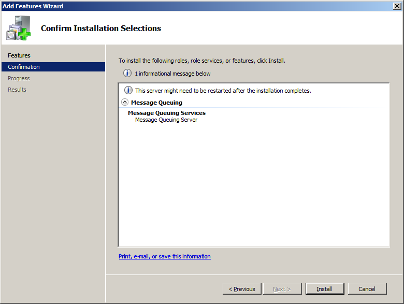Close the Add Features Wizard window

(x=397, y=6)
